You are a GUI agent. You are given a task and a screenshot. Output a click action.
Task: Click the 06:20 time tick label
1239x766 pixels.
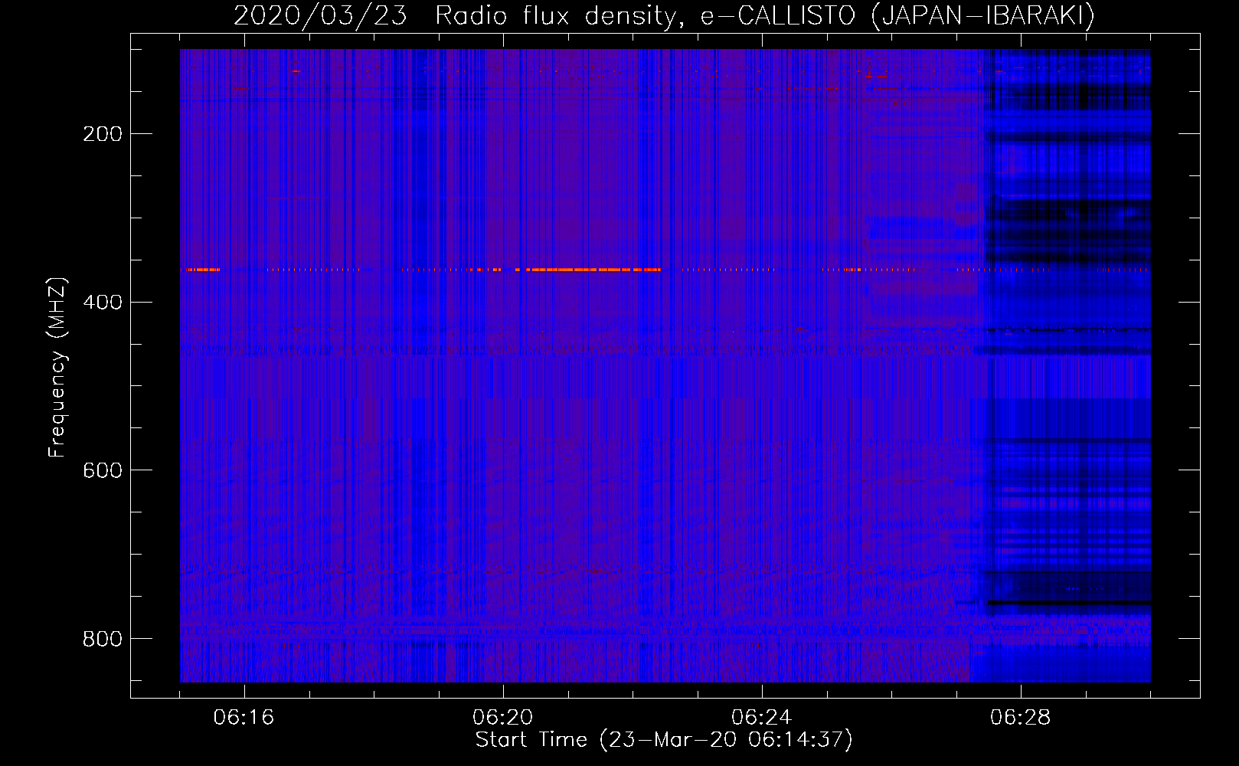[503, 718]
